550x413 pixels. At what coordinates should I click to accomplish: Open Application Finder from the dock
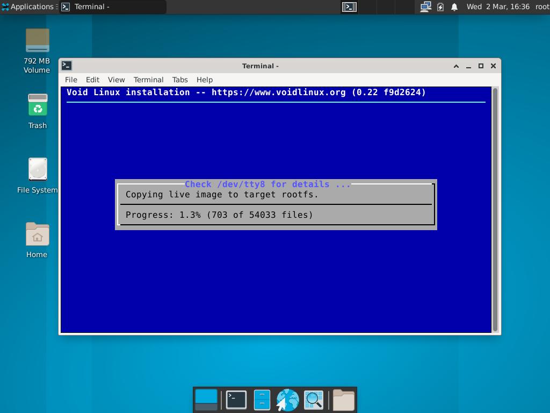[314, 400]
